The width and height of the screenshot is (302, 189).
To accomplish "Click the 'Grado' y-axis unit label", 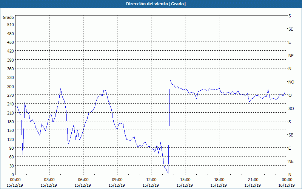I will pyautogui.click(x=8, y=17).
